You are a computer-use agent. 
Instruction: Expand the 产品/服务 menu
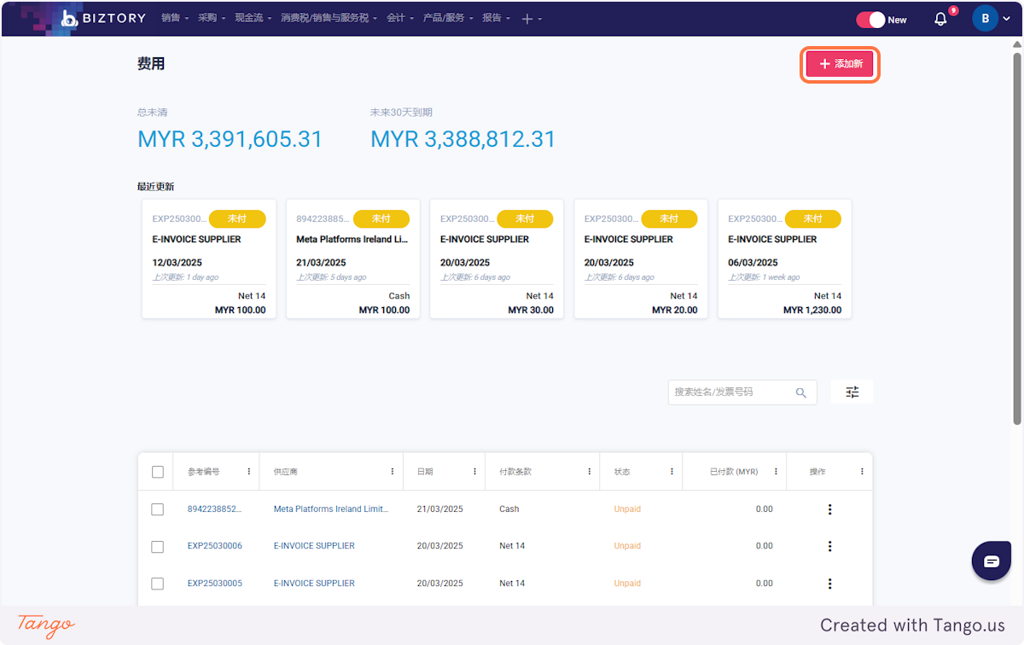447,18
